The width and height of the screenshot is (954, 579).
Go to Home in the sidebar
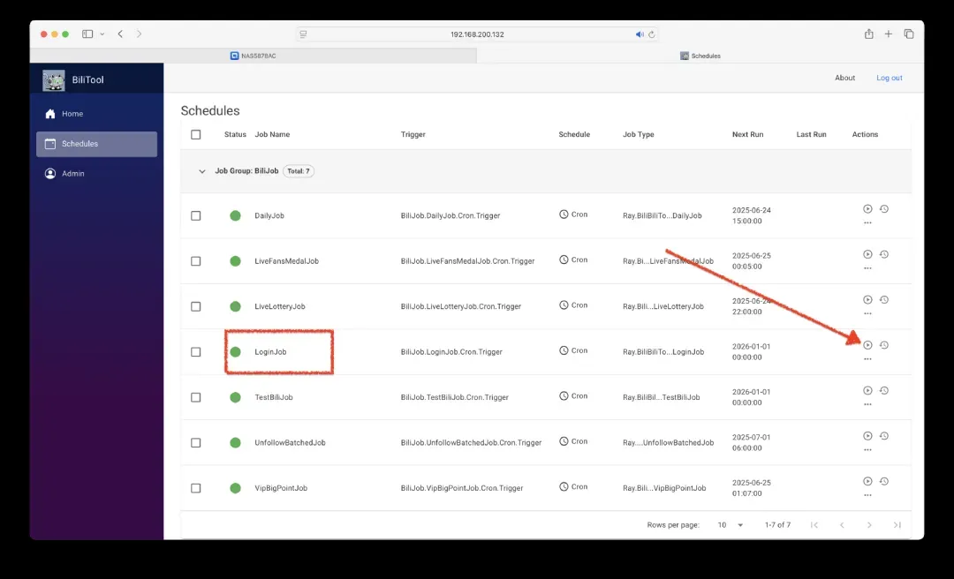coord(72,114)
